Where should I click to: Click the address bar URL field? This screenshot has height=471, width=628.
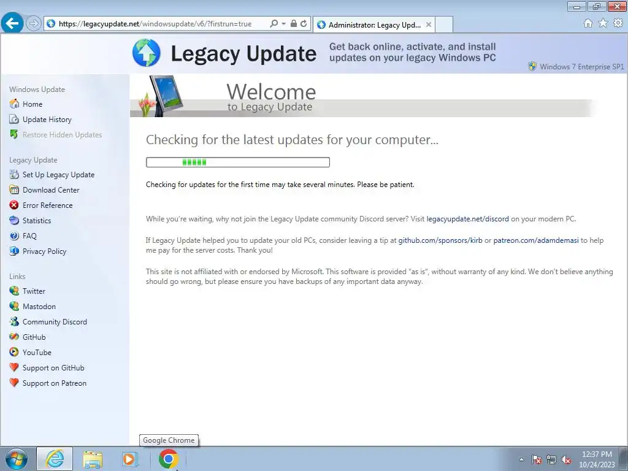tap(155, 24)
